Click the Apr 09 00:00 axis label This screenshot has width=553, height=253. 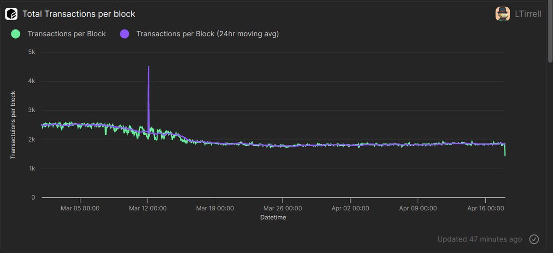coord(418,208)
